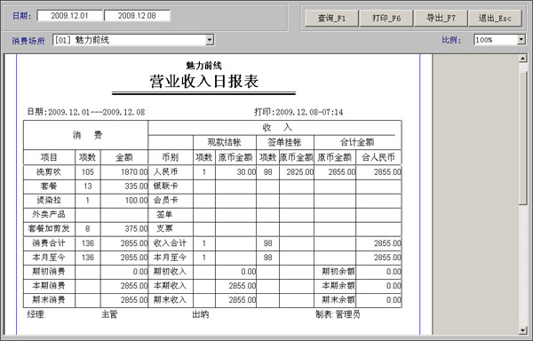The width and height of the screenshot is (533, 341).
Task: Open the 消费场所 dropdown arrow
Action: pos(210,40)
